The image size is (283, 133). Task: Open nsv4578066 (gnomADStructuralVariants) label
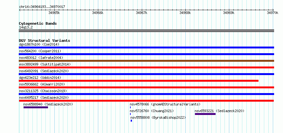pos(165,104)
